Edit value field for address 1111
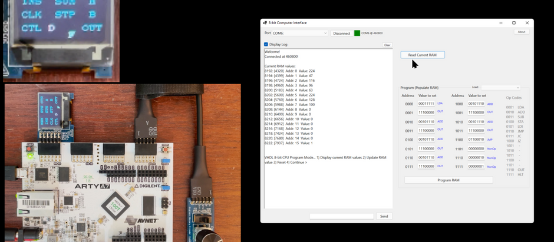The width and height of the screenshot is (554, 242). (476, 166)
